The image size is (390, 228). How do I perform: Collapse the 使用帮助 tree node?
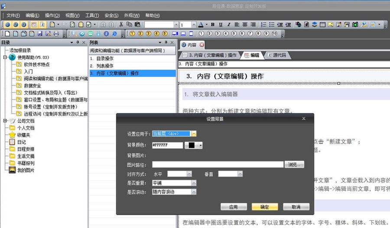pos(5,58)
